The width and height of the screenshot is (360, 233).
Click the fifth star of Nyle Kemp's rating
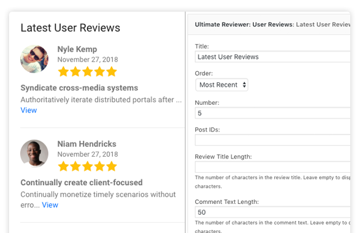(112, 71)
